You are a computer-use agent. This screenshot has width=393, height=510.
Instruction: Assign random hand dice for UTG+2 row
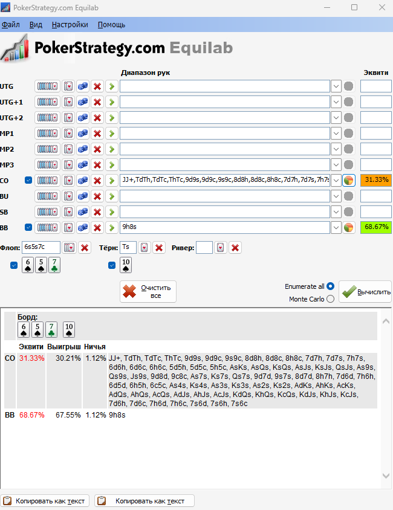click(x=83, y=118)
